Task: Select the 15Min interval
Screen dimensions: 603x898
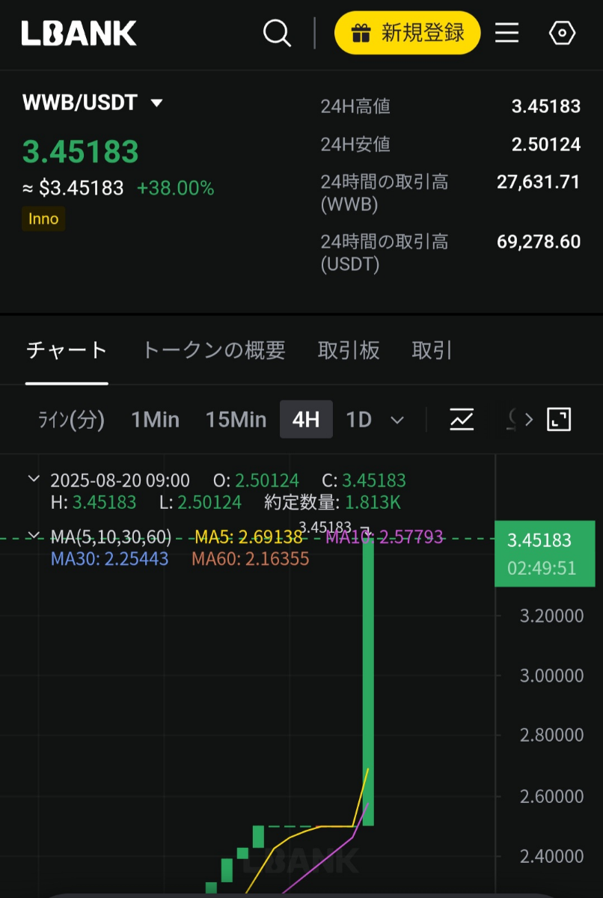Action: pyautogui.click(x=236, y=420)
